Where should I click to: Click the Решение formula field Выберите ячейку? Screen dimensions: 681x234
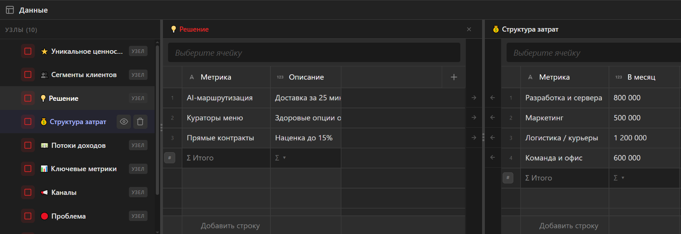(x=314, y=53)
